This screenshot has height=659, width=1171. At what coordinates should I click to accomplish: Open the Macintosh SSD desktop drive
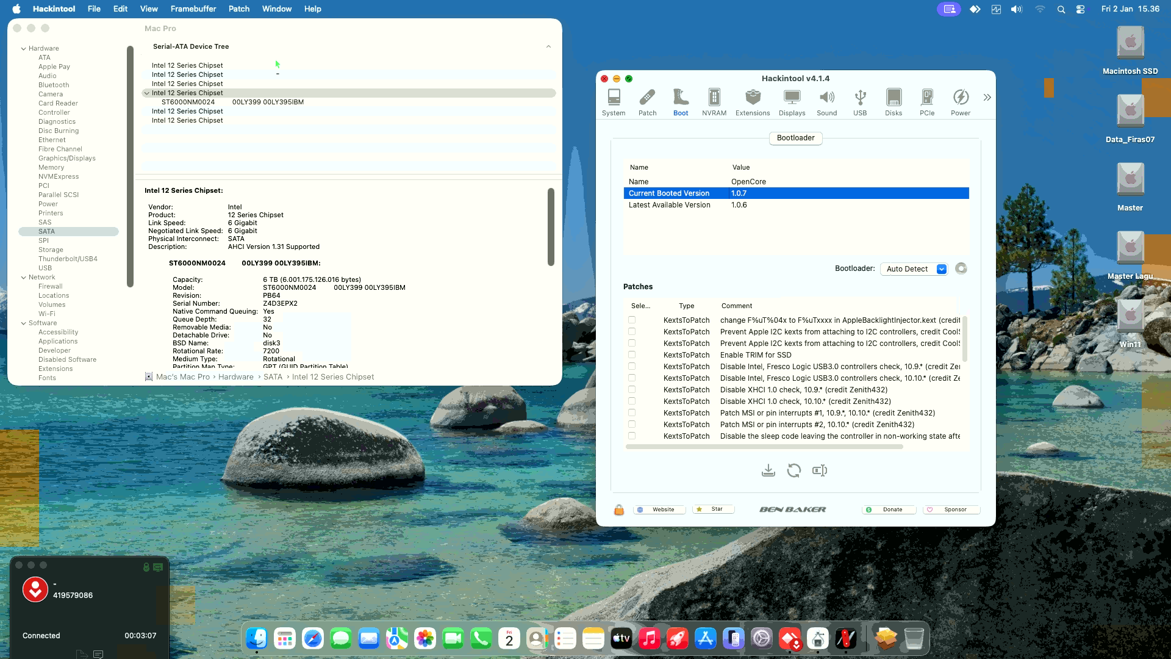pos(1130,51)
